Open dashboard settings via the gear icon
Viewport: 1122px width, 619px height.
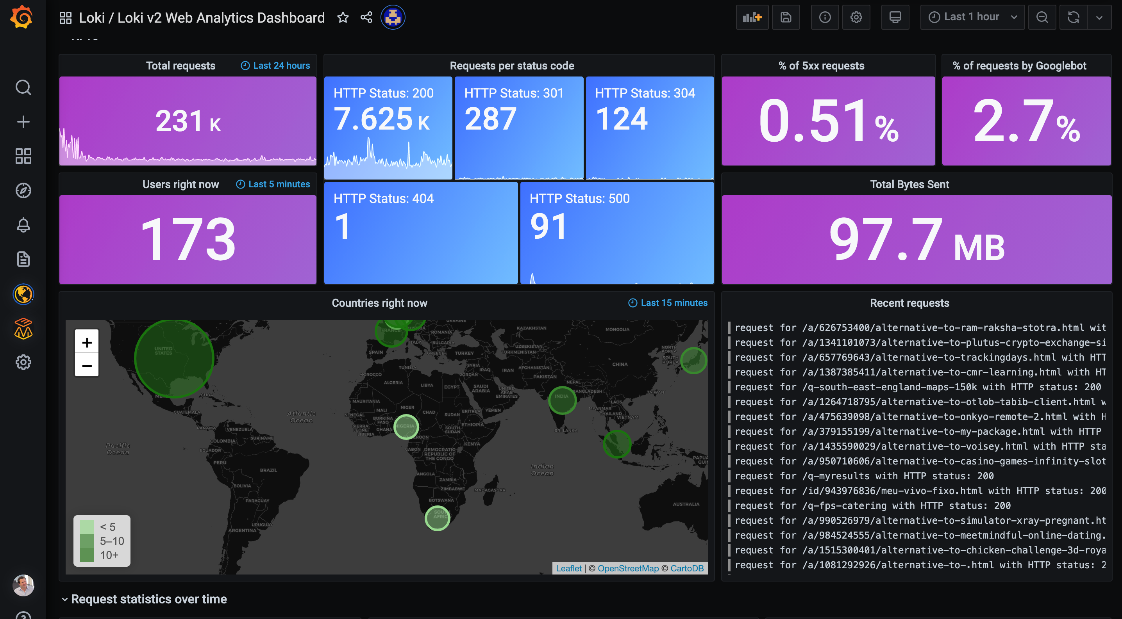coord(856,17)
